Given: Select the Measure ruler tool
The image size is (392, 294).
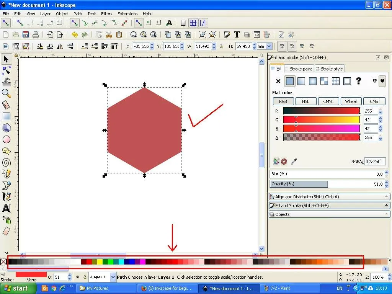Looking at the screenshot, I should point(6,105).
